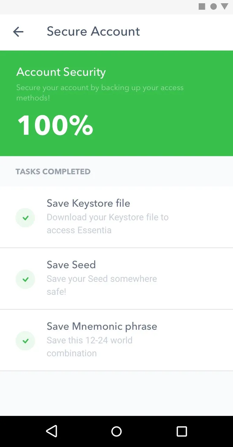233x447 pixels.
Task: Tap the back arrow icon
Action: coord(18,32)
